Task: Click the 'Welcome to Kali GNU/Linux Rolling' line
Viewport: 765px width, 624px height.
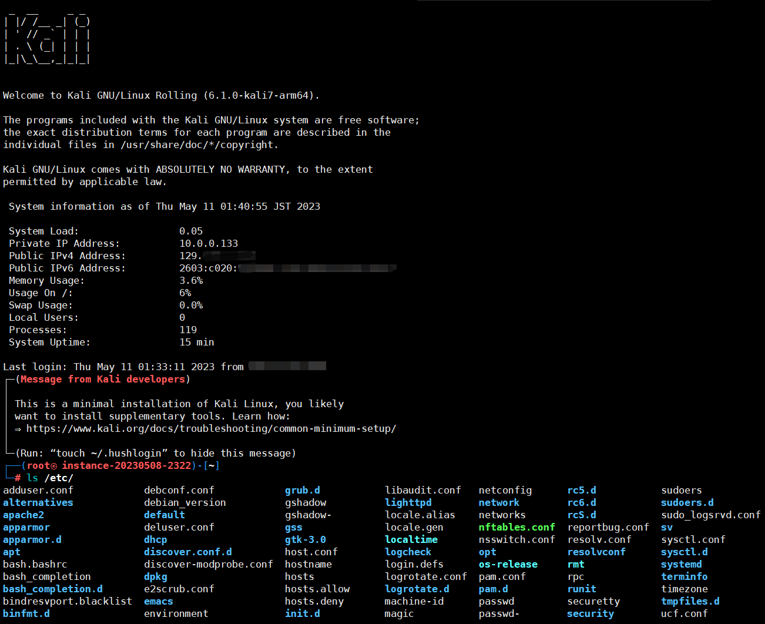Action: pos(161,95)
